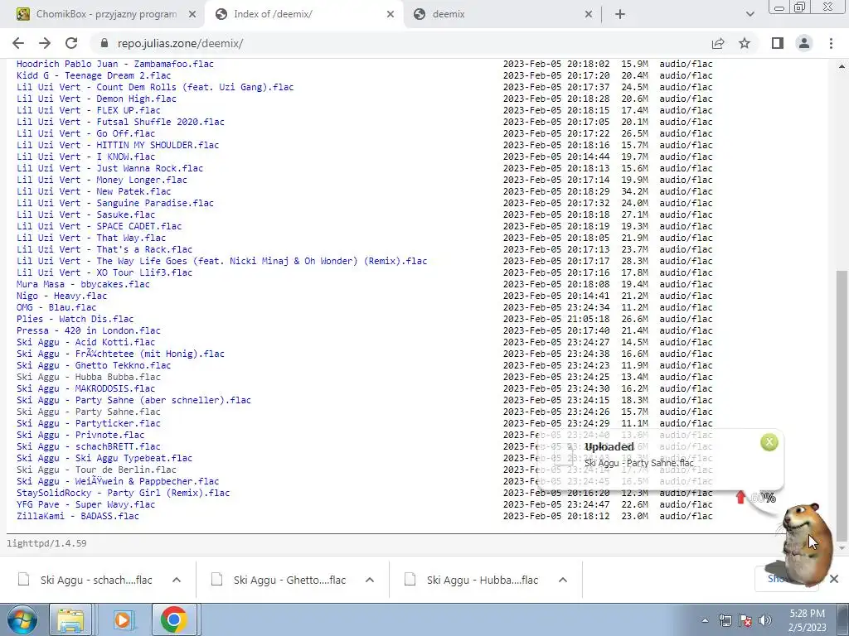Click Lil Uzi Vert - Sasuke.flac
The image size is (849, 636).
click(85, 214)
